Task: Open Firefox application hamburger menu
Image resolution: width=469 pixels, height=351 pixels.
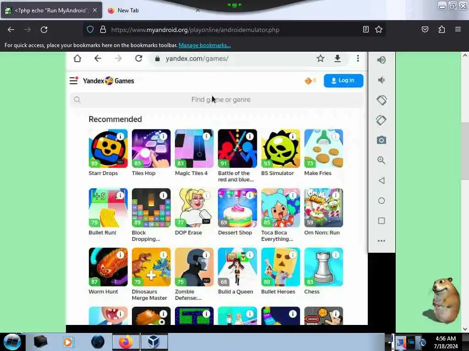Action: click(458, 29)
